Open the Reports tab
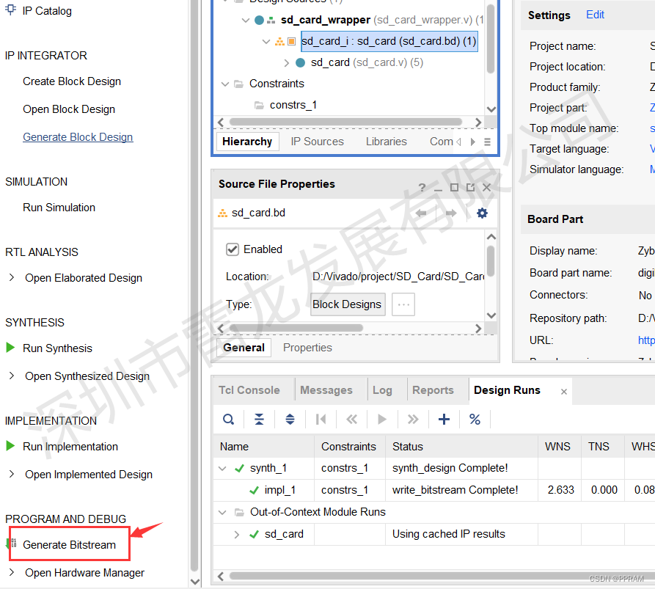Image resolution: width=655 pixels, height=589 pixels. [433, 390]
